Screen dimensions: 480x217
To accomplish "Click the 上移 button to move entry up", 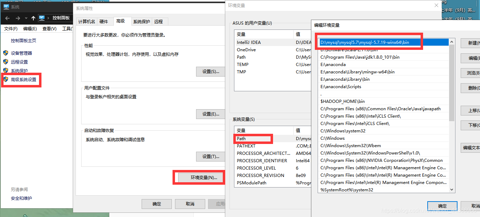I will 471,110.
